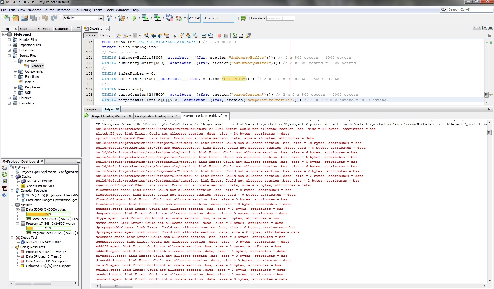This screenshot has width=494, height=289.
Task: Open the Run Project dropdown arrow
Action: coord(139,18)
